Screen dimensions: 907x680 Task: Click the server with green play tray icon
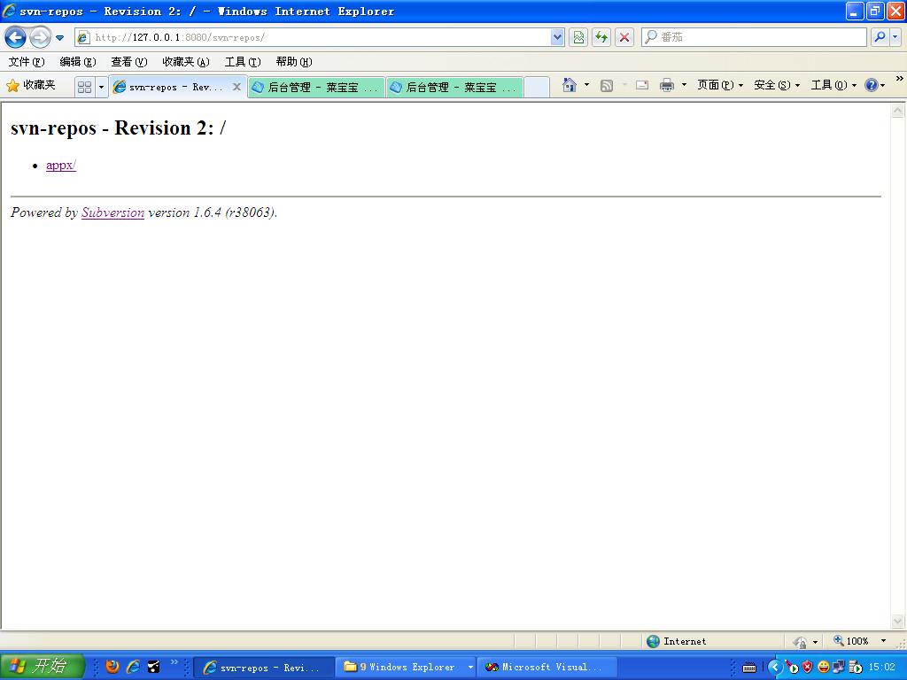click(856, 668)
